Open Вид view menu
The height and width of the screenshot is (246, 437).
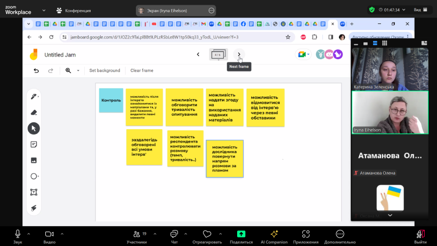[x=420, y=10]
